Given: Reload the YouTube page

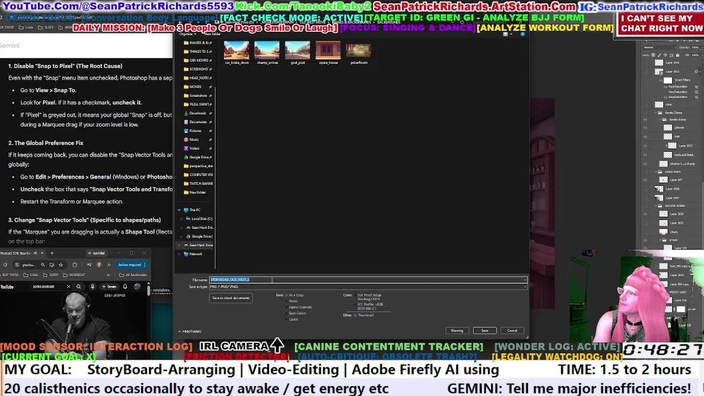Looking at the screenshot, I should [x=5, y=265].
